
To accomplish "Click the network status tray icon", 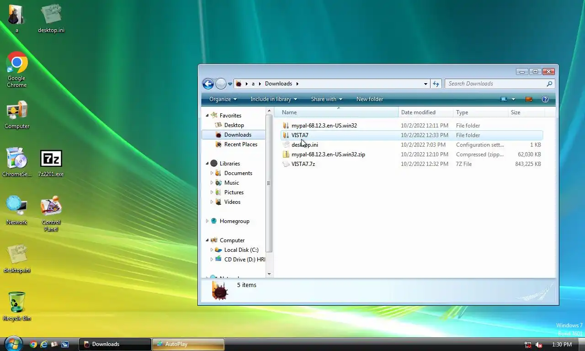I will tap(528, 345).
